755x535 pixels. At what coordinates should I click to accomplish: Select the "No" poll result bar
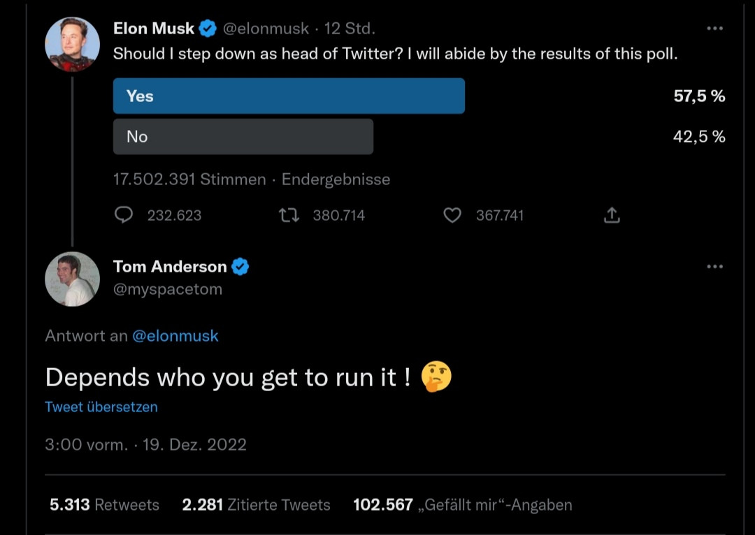(x=243, y=137)
